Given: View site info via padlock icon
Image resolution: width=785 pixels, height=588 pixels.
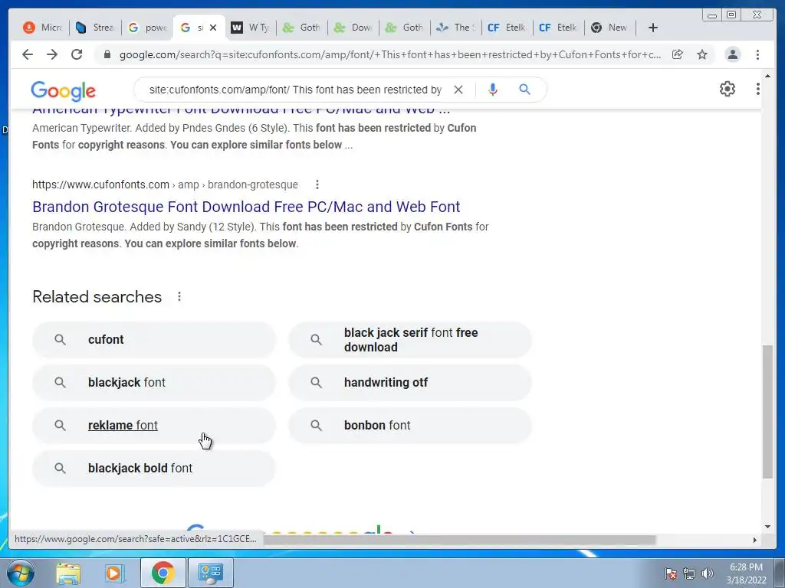Looking at the screenshot, I should 107,54.
